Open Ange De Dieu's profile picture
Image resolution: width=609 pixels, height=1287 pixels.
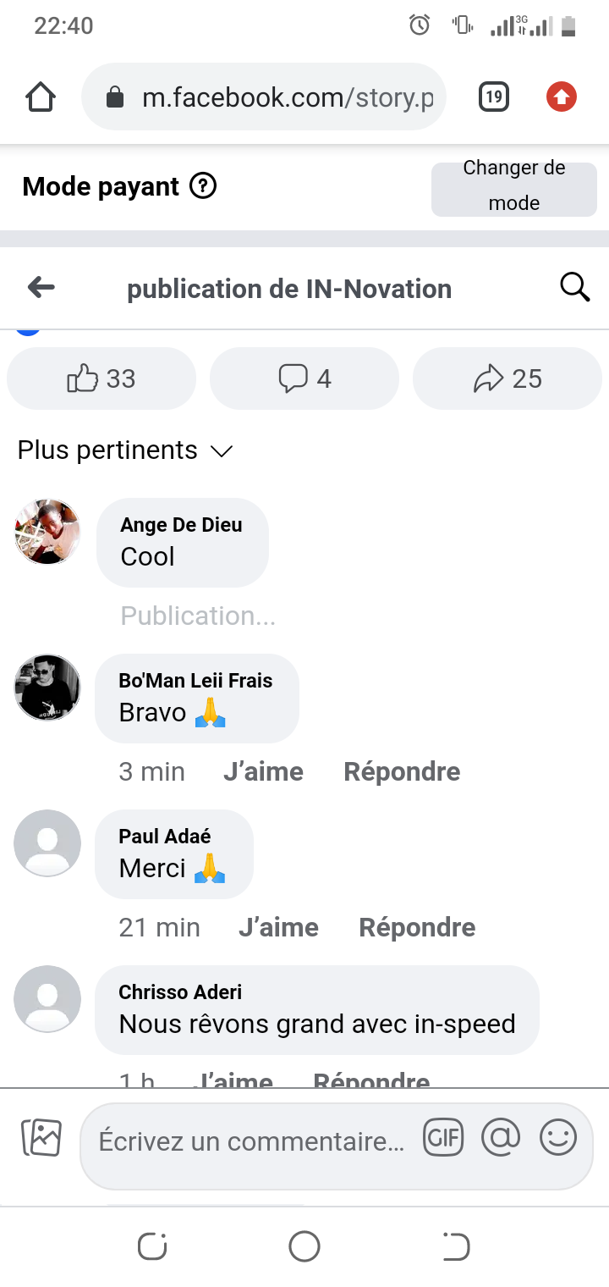tap(47, 532)
